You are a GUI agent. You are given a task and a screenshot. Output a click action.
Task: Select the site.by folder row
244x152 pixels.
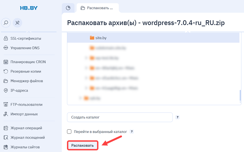pos(153,38)
